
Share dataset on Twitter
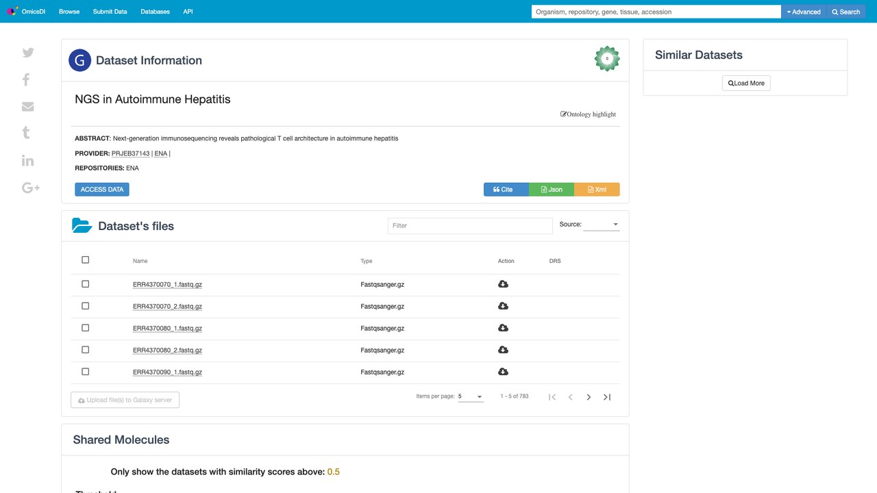(x=28, y=53)
